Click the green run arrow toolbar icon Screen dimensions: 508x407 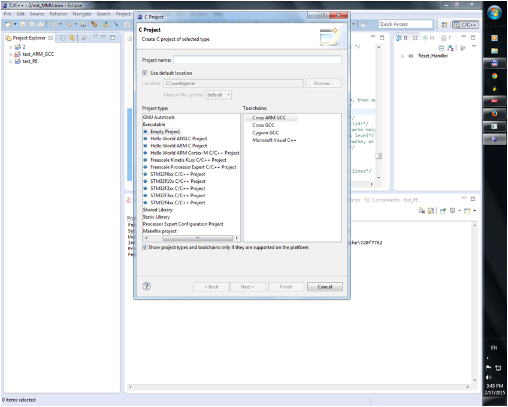(x=105, y=25)
